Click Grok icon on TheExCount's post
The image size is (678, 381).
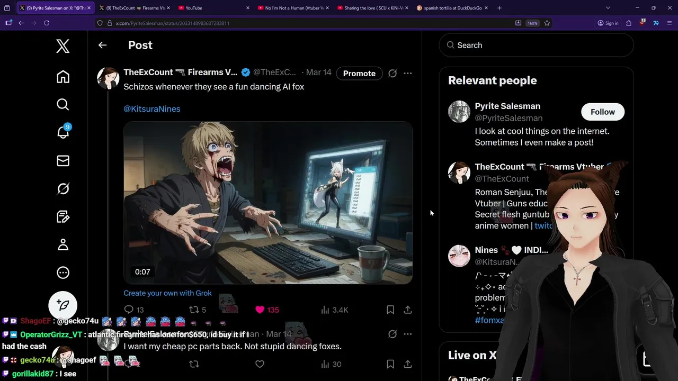392,74
